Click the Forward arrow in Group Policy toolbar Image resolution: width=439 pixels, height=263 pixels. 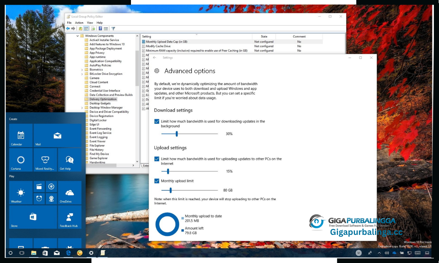pos(73,28)
